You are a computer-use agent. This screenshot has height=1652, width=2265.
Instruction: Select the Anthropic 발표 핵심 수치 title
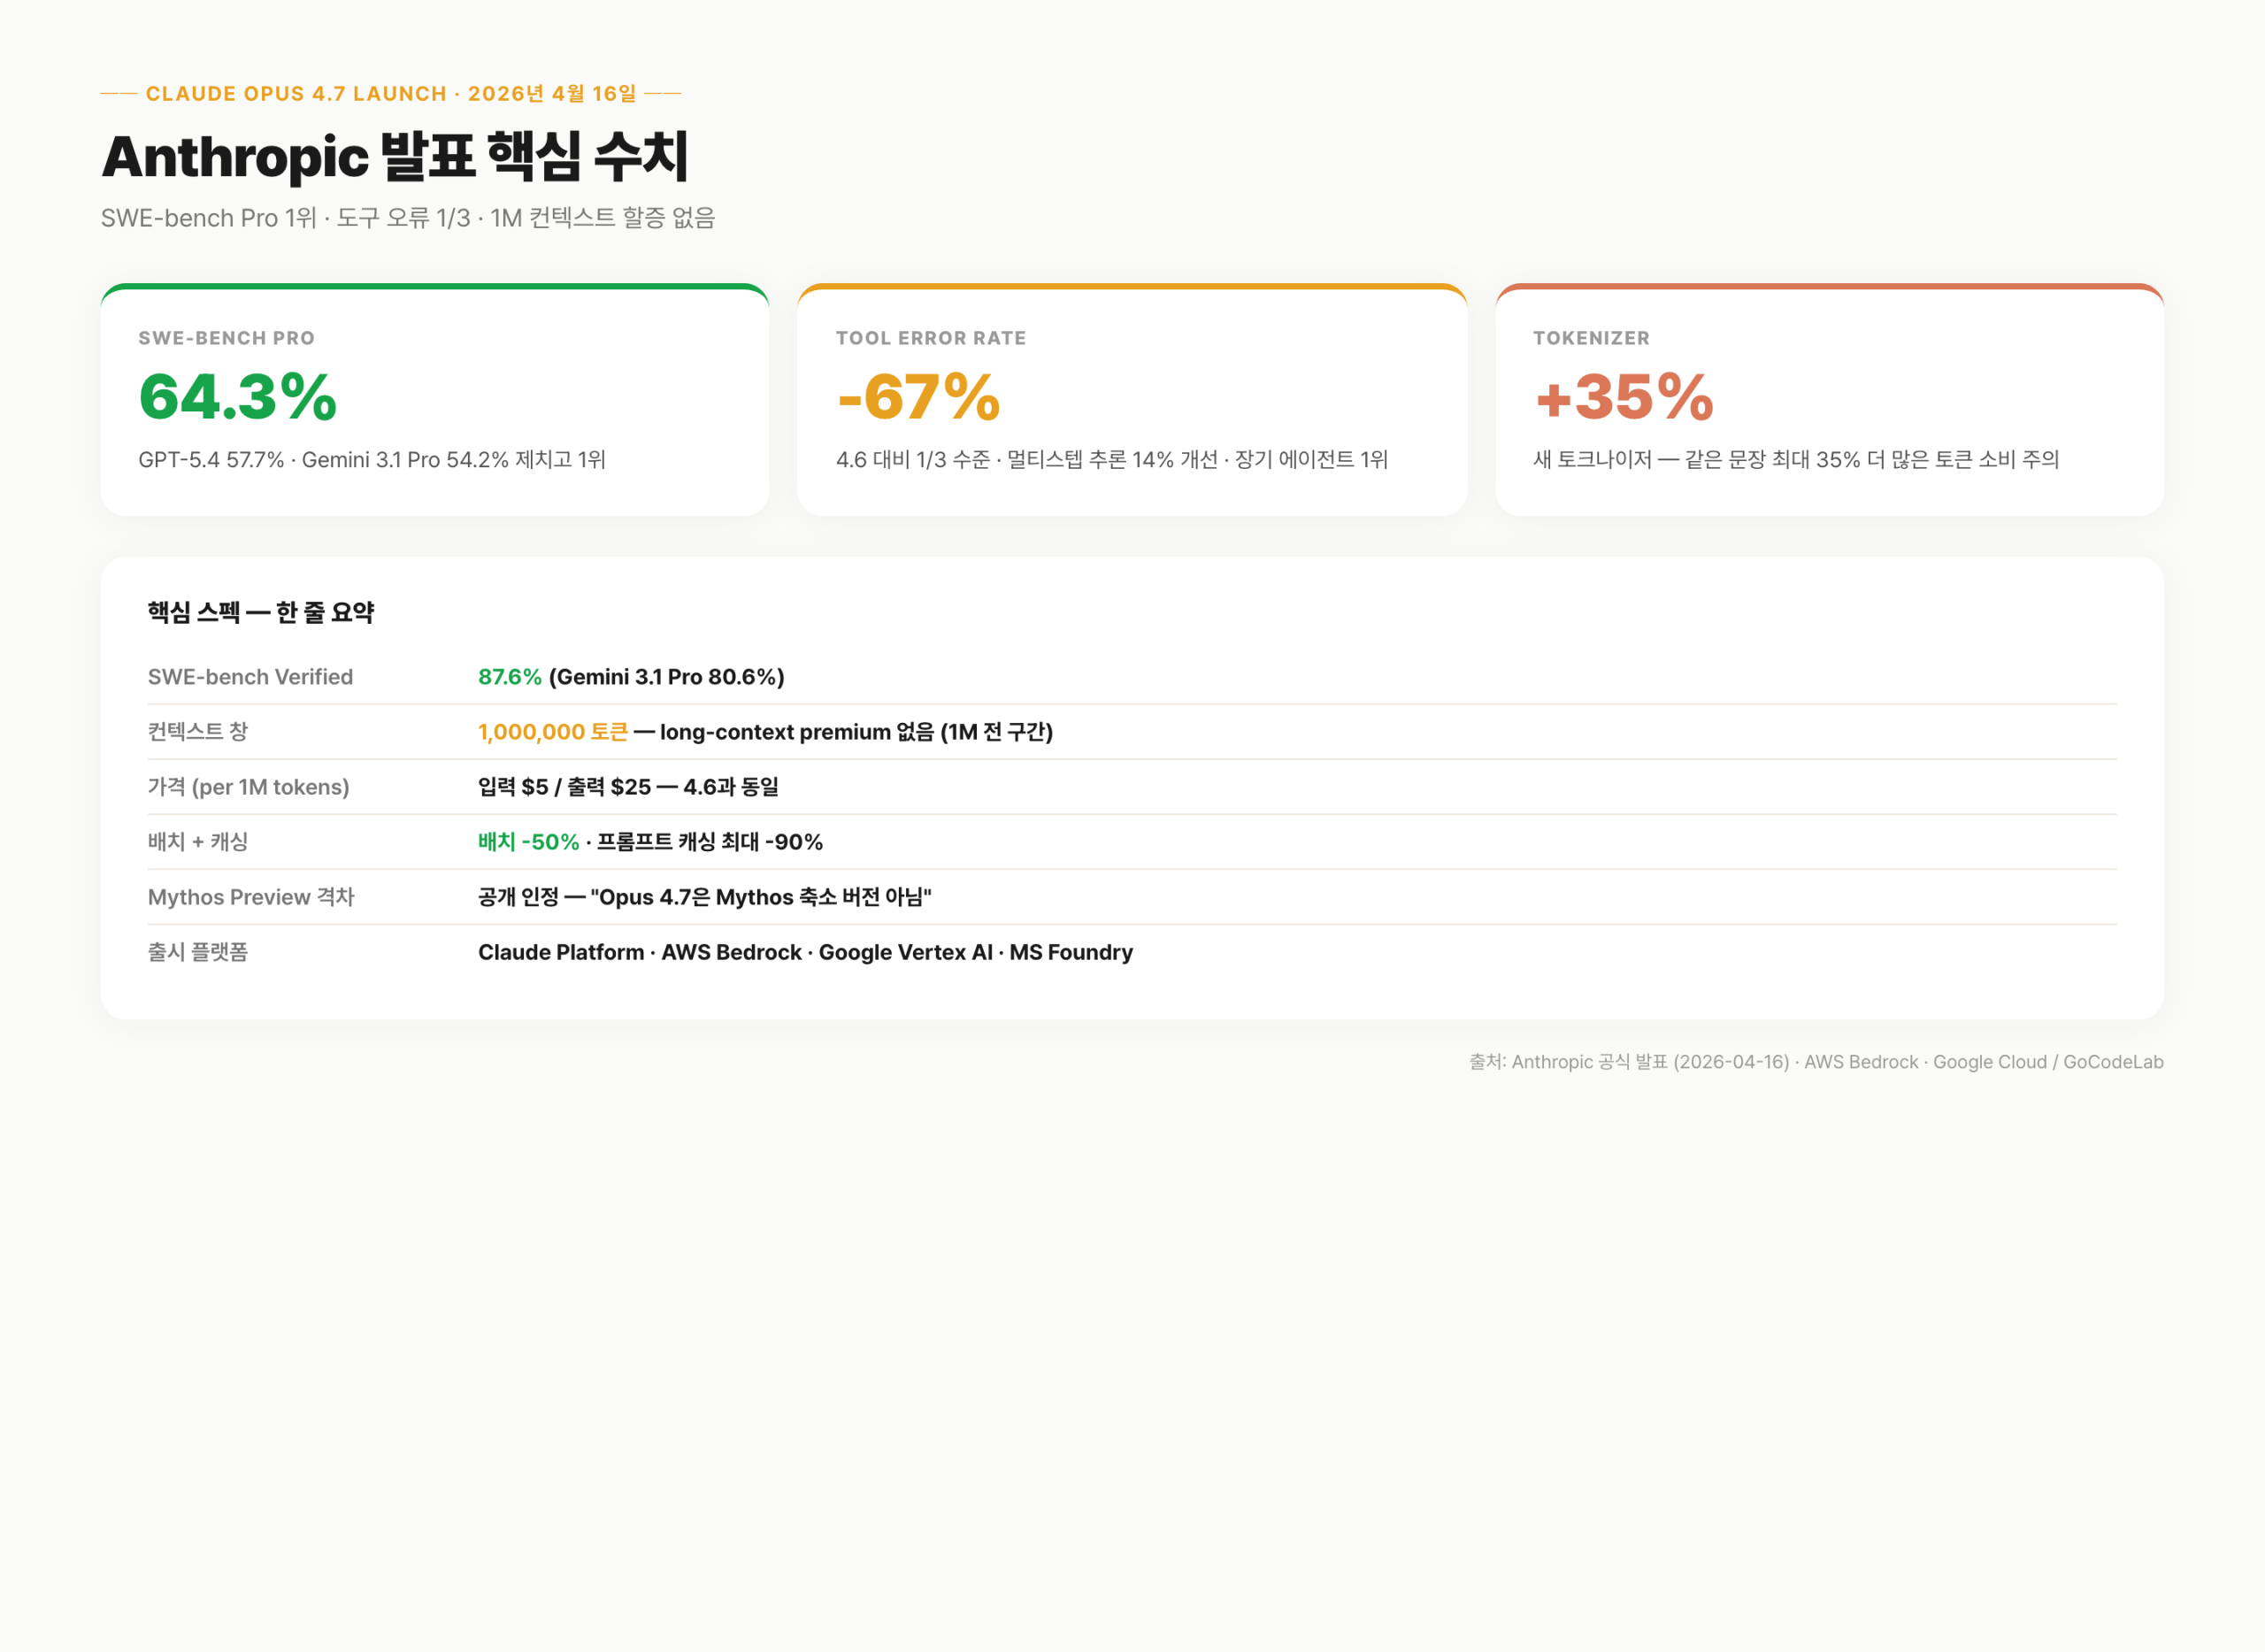(398, 156)
